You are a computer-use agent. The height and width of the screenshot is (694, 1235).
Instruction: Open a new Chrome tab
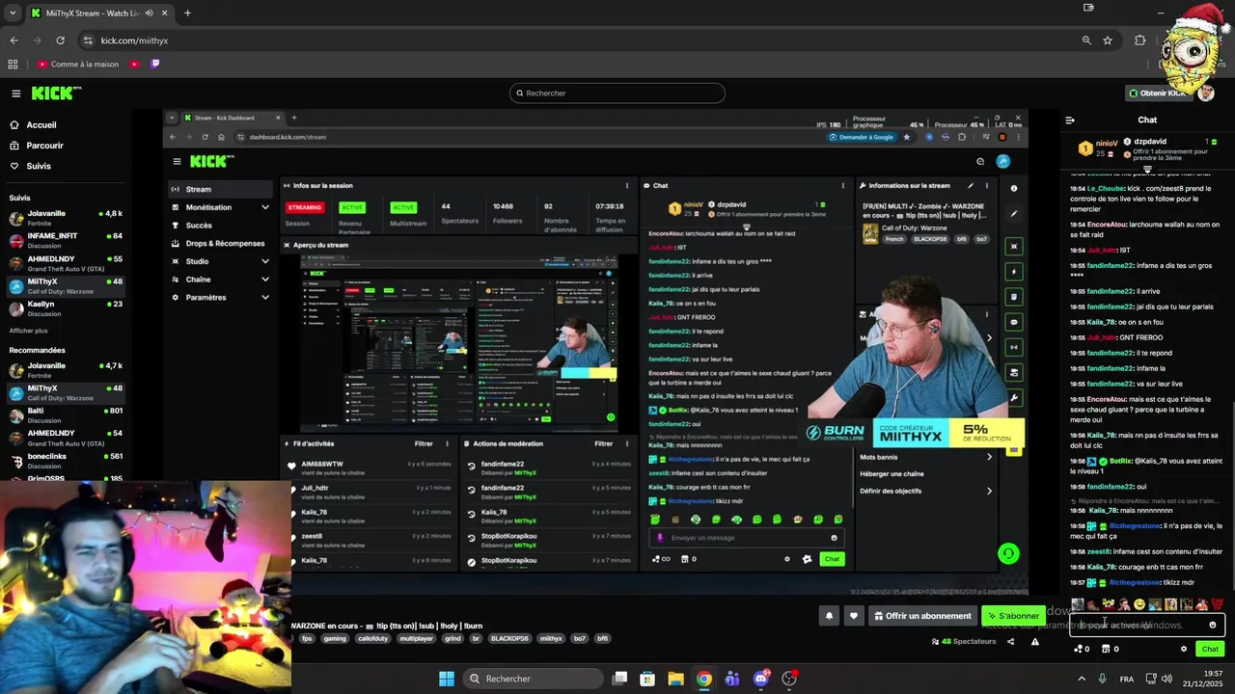point(187,13)
